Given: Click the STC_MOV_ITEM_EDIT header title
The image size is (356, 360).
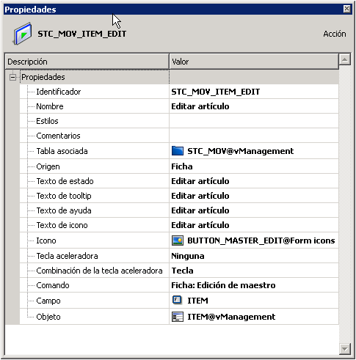Looking at the screenshot, I should coord(82,34).
